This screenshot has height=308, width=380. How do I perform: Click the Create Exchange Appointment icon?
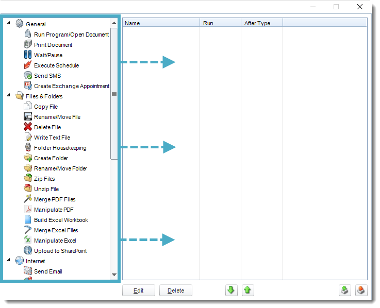(28, 85)
